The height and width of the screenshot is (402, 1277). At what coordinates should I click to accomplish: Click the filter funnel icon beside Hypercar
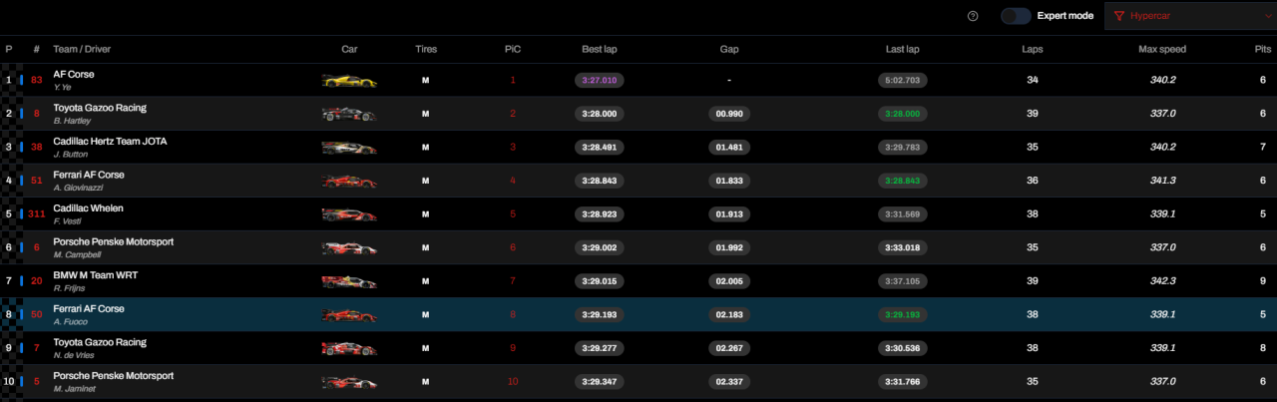point(1118,16)
